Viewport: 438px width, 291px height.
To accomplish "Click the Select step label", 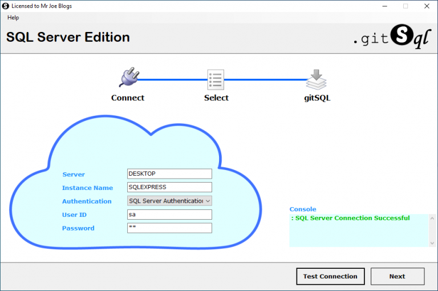I will (216, 98).
